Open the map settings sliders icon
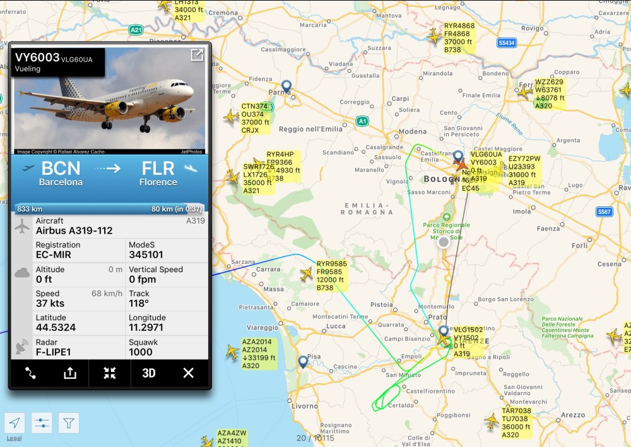The image size is (631, 447). [42, 423]
